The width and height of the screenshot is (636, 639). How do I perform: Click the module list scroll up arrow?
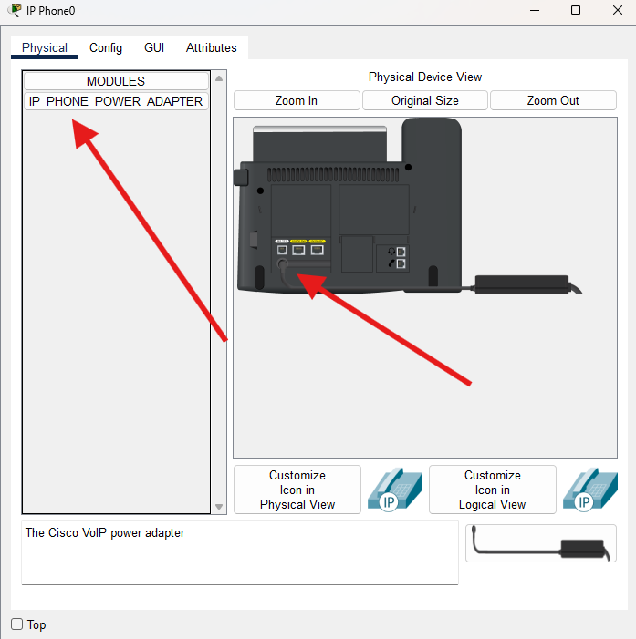pos(219,78)
